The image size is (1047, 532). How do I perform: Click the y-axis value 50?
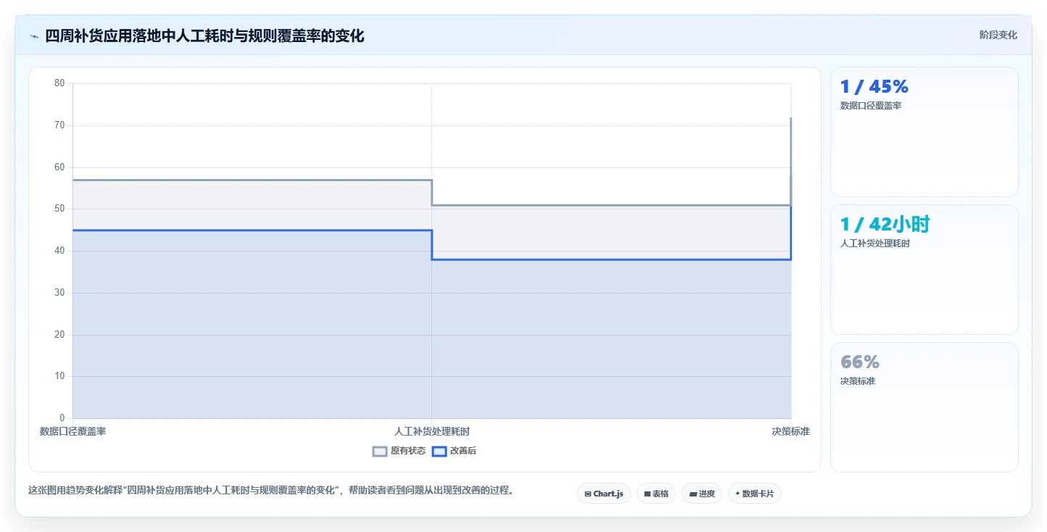point(59,209)
